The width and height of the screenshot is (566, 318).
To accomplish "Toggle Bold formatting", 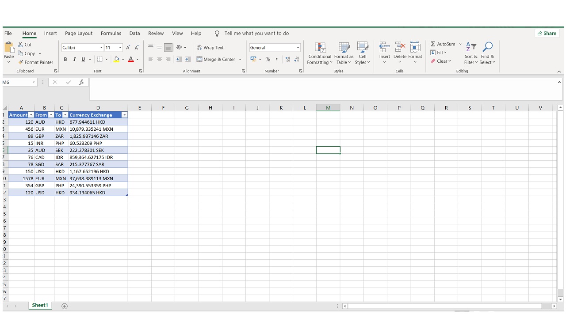I will click(x=65, y=59).
